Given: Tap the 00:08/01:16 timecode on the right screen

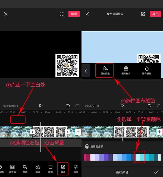Looking at the screenshot, I should pos(92,106).
